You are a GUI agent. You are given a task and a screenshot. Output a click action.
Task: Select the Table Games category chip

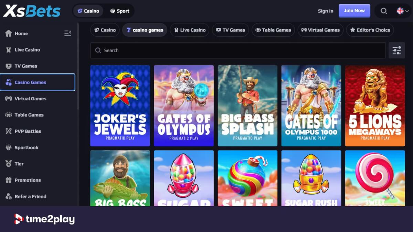[273, 30]
